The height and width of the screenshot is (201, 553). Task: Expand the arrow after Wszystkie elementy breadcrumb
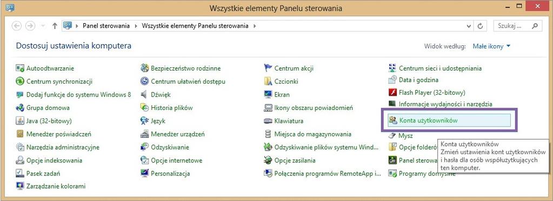[255, 26]
